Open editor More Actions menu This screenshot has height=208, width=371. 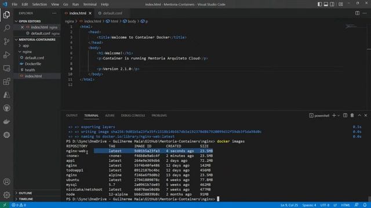[365, 13]
